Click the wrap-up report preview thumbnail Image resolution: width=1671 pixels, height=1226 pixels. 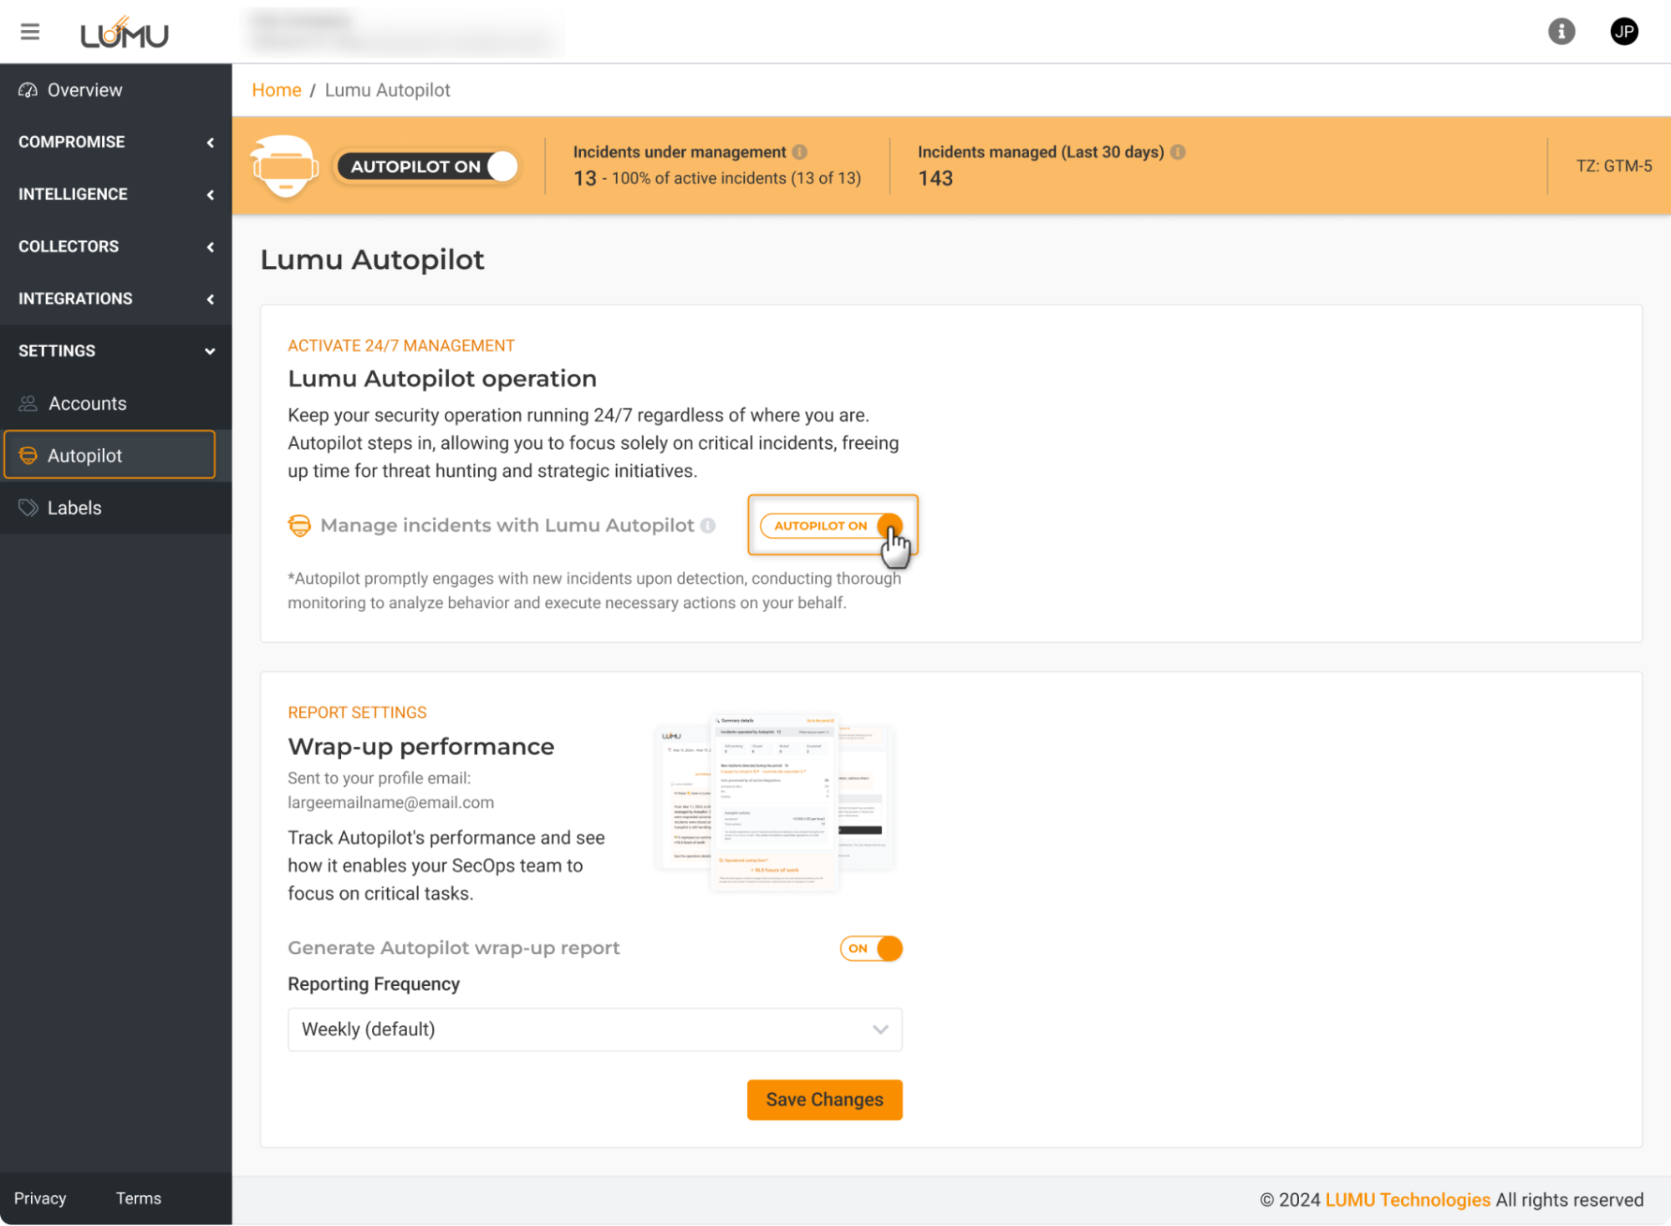pos(774,801)
